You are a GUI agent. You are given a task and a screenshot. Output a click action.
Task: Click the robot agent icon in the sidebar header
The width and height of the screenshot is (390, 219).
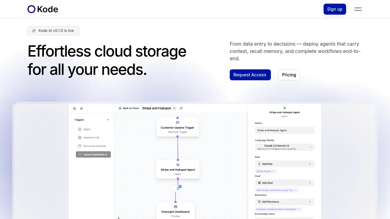pyautogui.click(x=81, y=108)
